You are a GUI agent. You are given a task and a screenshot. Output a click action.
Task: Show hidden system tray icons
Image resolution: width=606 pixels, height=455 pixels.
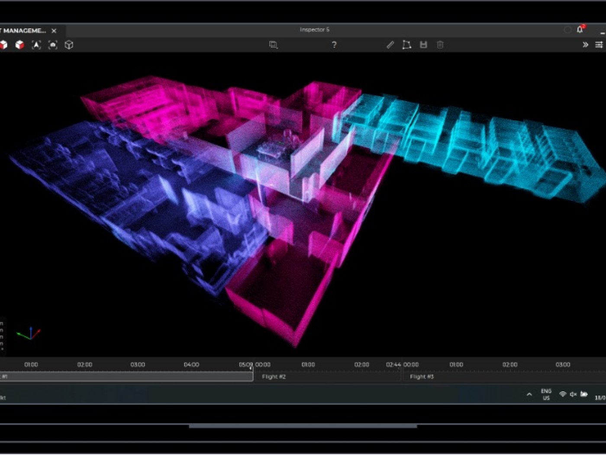click(x=529, y=394)
